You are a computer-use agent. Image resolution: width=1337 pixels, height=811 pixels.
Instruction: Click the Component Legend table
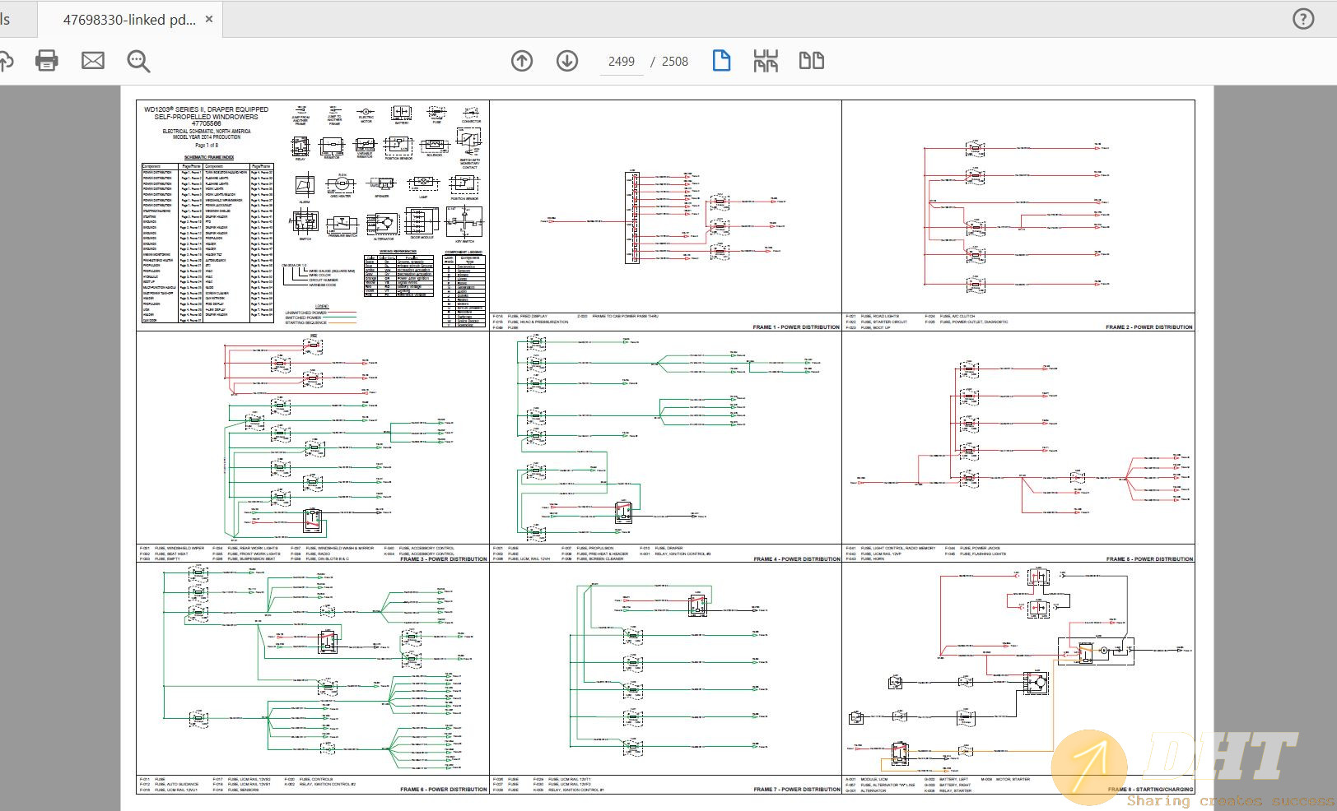tap(464, 290)
